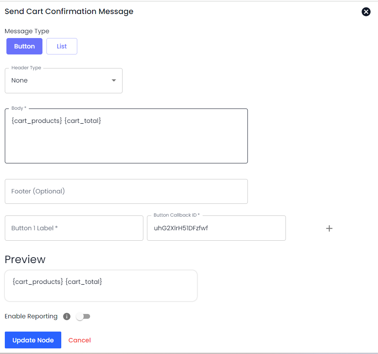Click the plus icon to add another button

coord(329,228)
